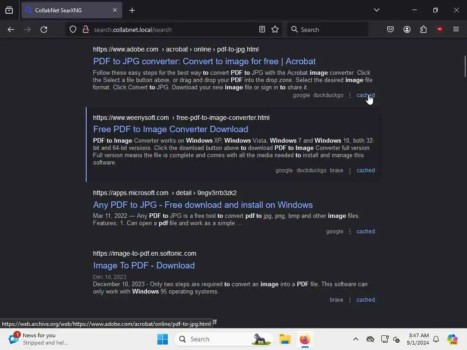Show hidden system tray icons
This screenshot has height=350, width=467.
tap(356, 339)
